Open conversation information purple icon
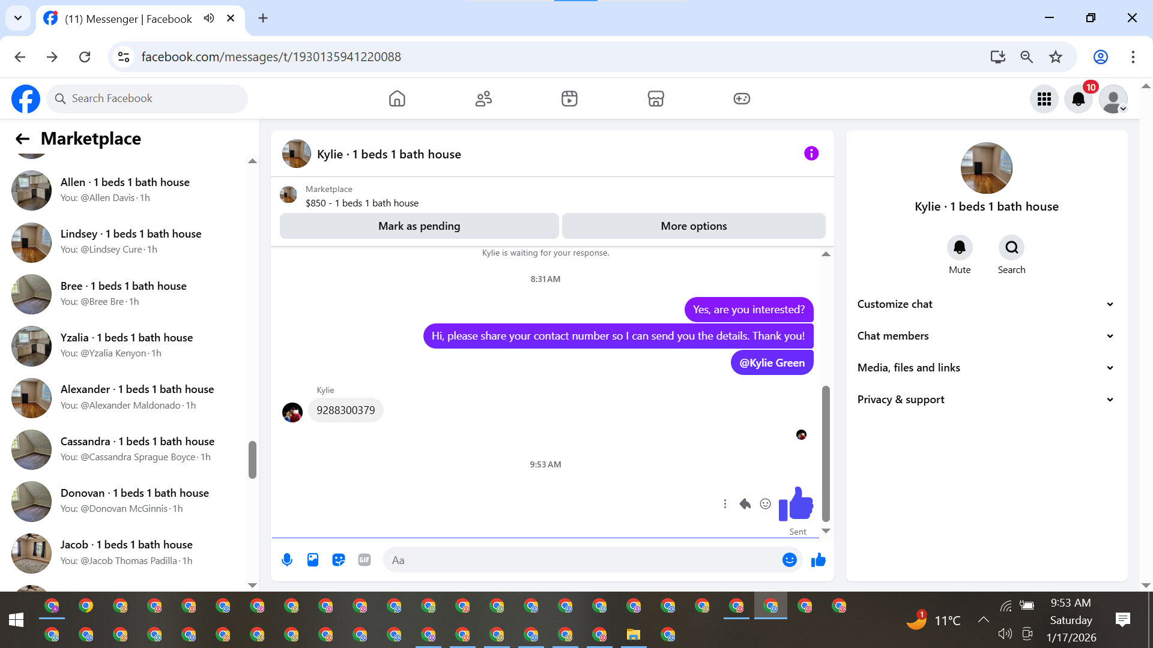Image resolution: width=1153 pixels, height=648 pixels. coord(811,154)
